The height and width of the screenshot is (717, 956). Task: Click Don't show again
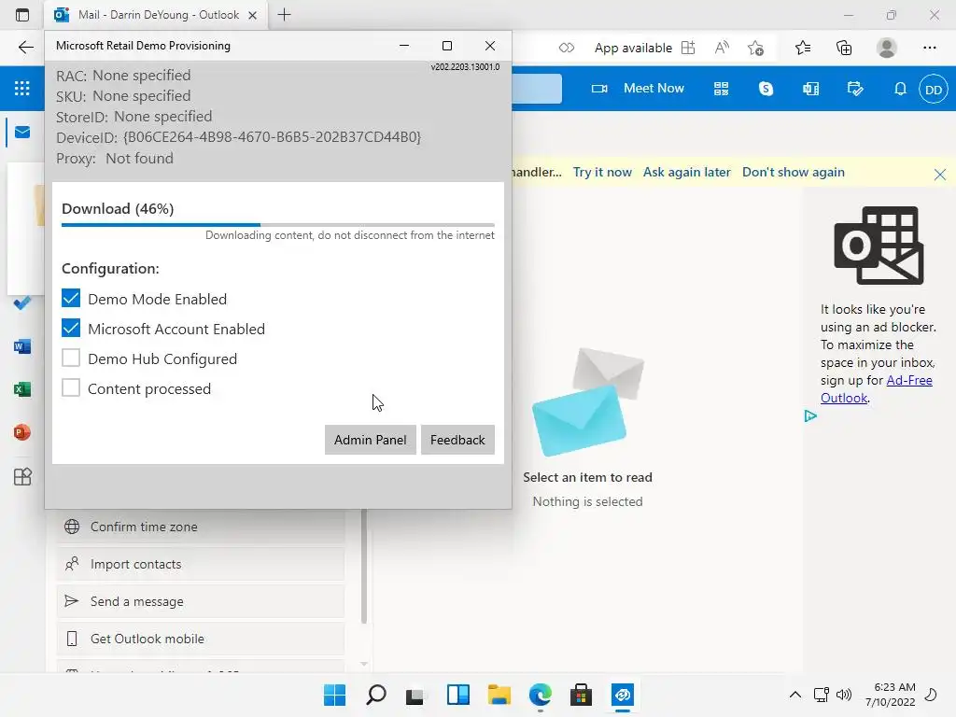794,172
